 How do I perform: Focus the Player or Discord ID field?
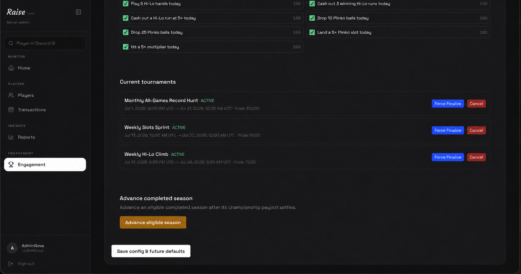[x=45, y=43]
